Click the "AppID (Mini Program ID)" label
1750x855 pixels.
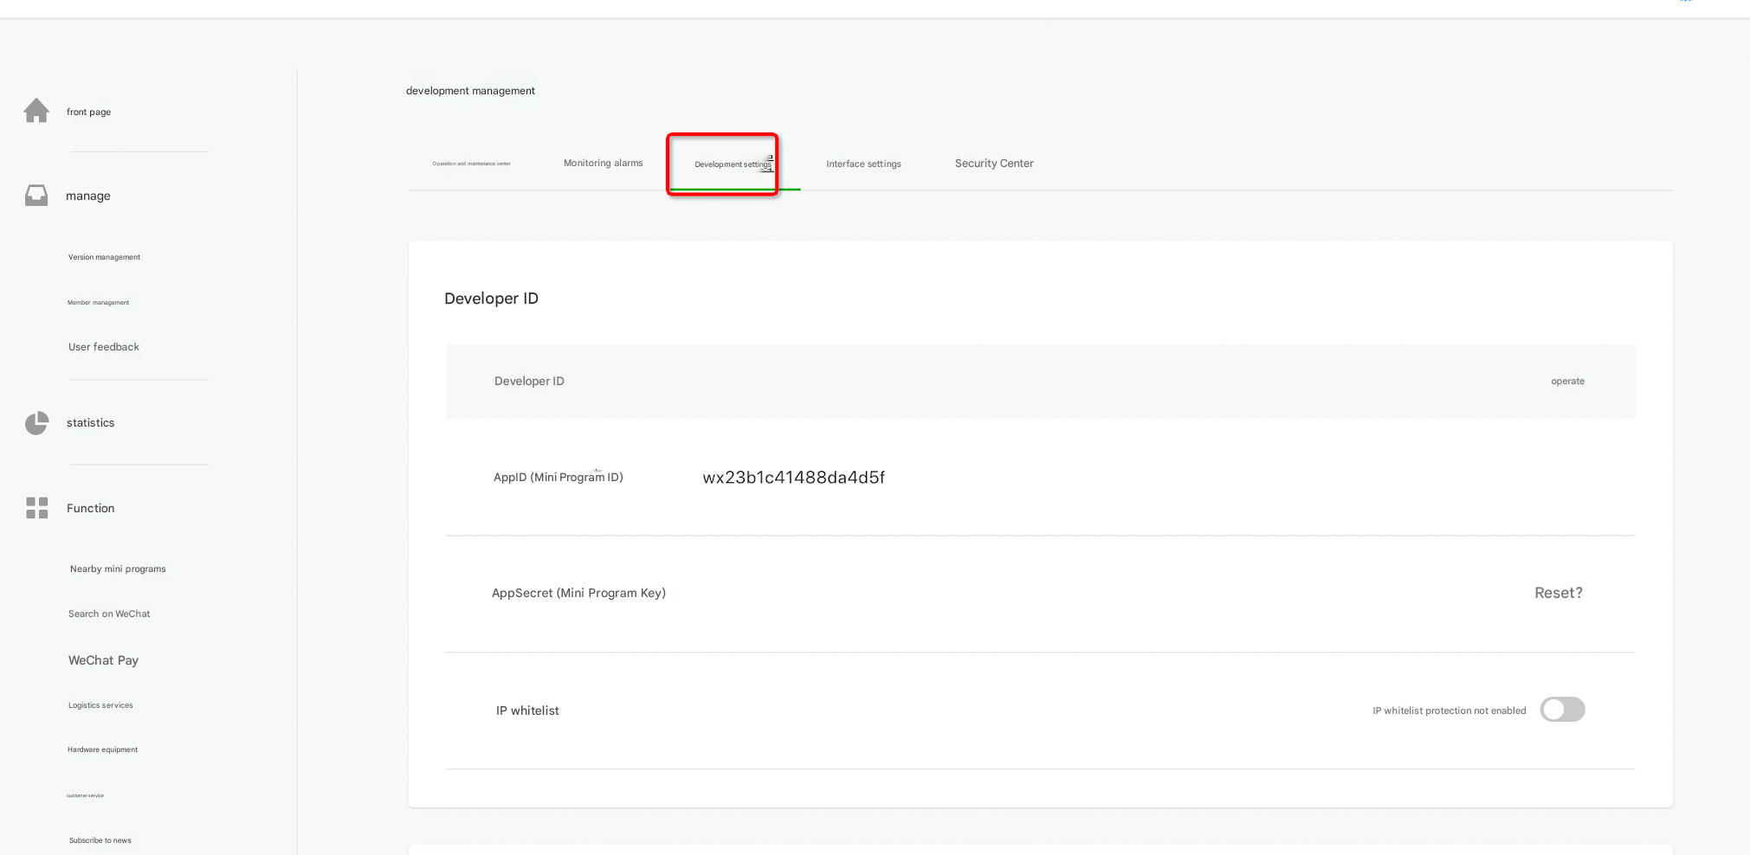click(559, 477)
